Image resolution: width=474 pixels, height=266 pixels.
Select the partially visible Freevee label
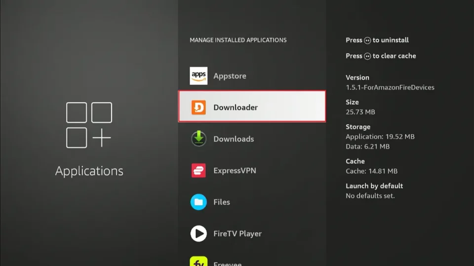(x=227, y=264)
